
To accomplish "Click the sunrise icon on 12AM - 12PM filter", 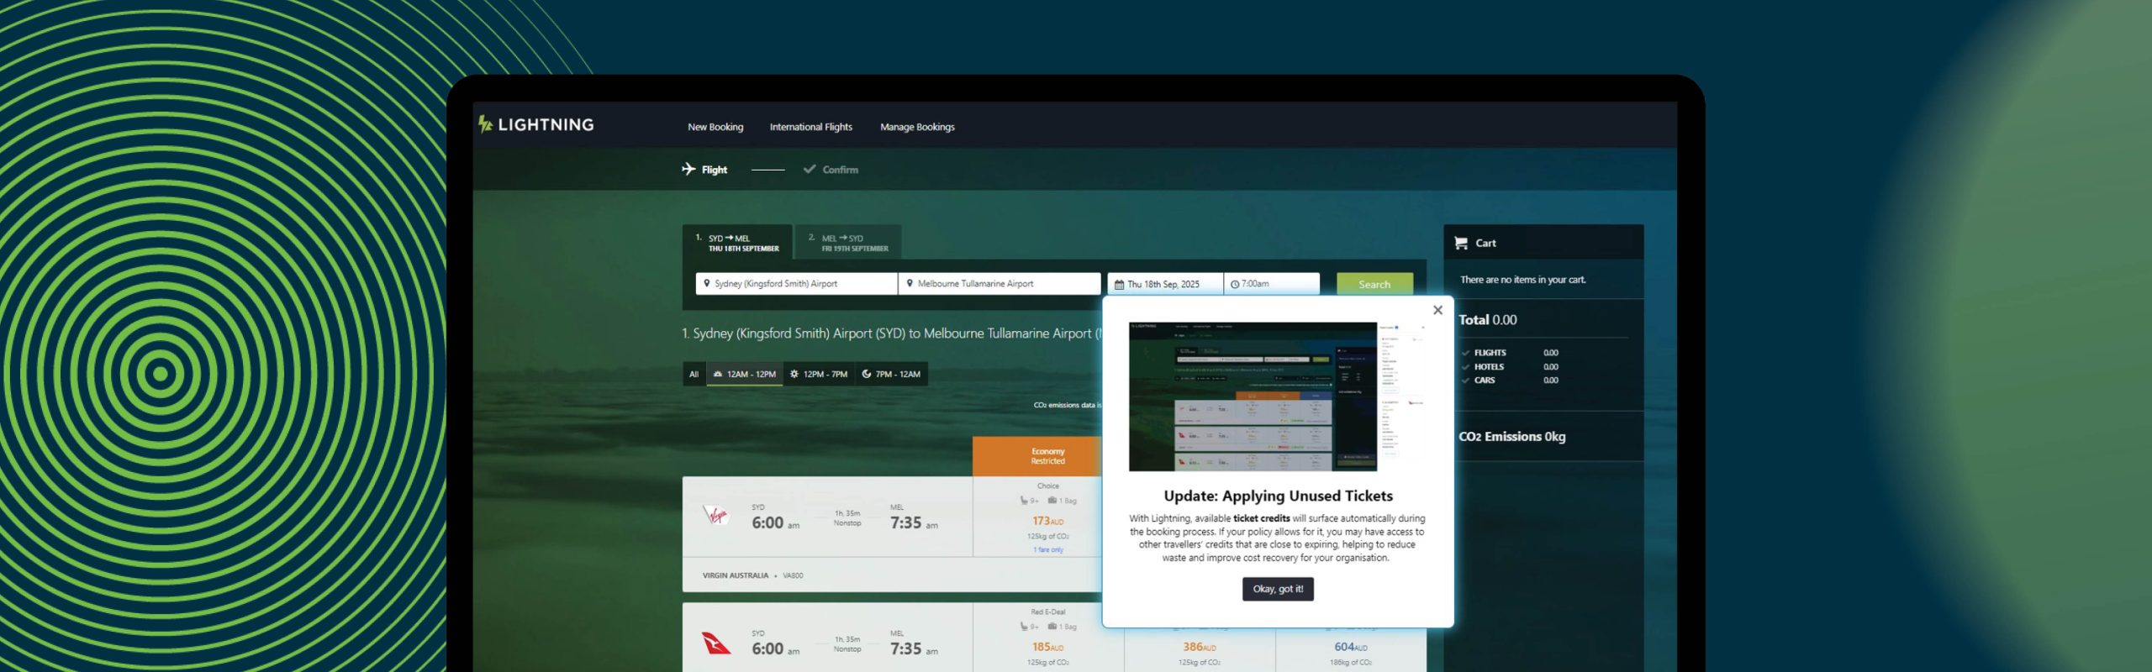I will tap(718, 374).
